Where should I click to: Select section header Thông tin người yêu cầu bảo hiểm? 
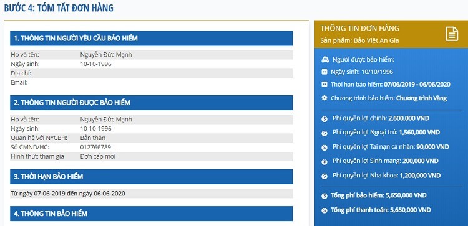click(x=152, y=38)
